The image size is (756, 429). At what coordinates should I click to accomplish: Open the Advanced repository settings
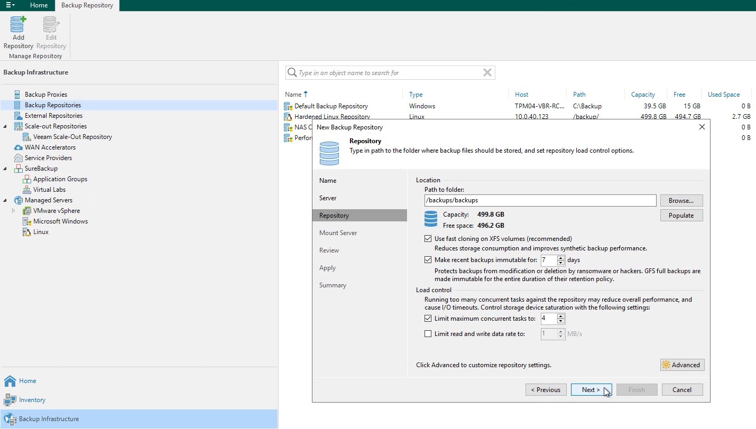tap(681, 365)
